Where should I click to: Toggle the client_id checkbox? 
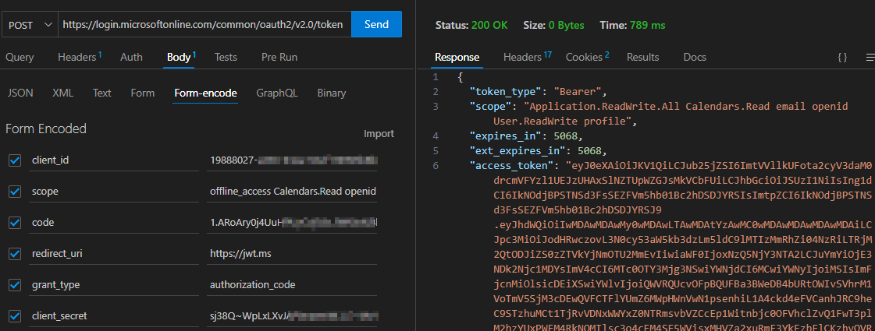pyautogui.click(x=15, y=160)
